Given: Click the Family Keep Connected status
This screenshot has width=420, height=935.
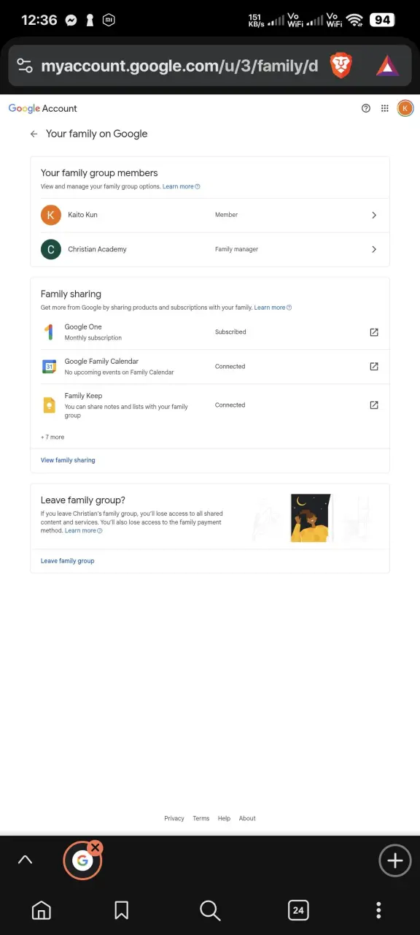Looking at the screenshot, I should tap(230, 405).
